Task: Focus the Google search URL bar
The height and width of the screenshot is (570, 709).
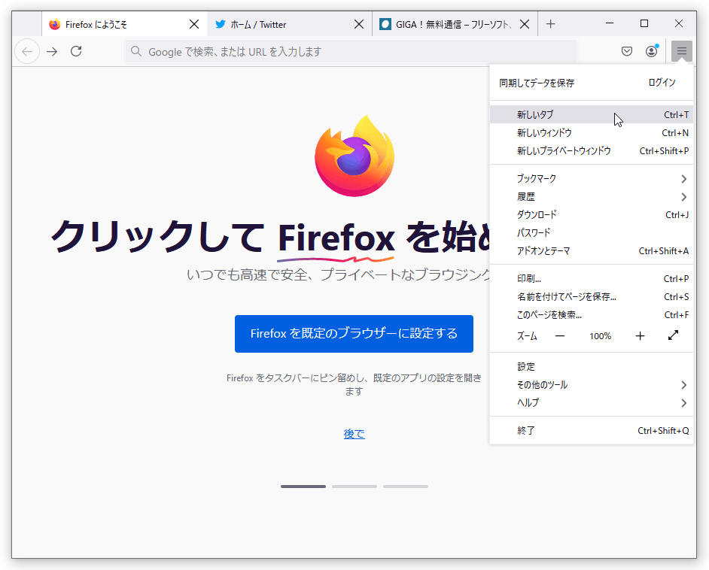Action: tap(351, 51)
